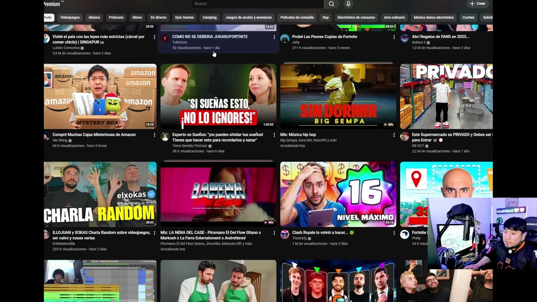Open Tulinhoxz channel avatar
The height and width of the screenshot is (302, 537).
click(165, 39)
